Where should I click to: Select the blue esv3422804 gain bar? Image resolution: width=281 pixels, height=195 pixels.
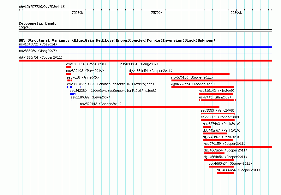click(x=73, y=94)
